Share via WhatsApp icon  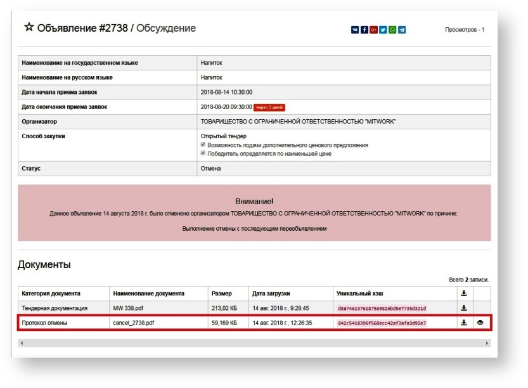[393, 30]
